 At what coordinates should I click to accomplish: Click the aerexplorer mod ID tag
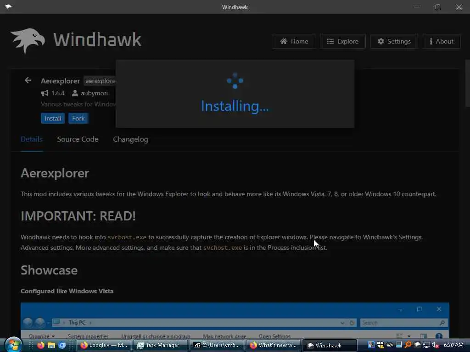[x=100, y=81]
